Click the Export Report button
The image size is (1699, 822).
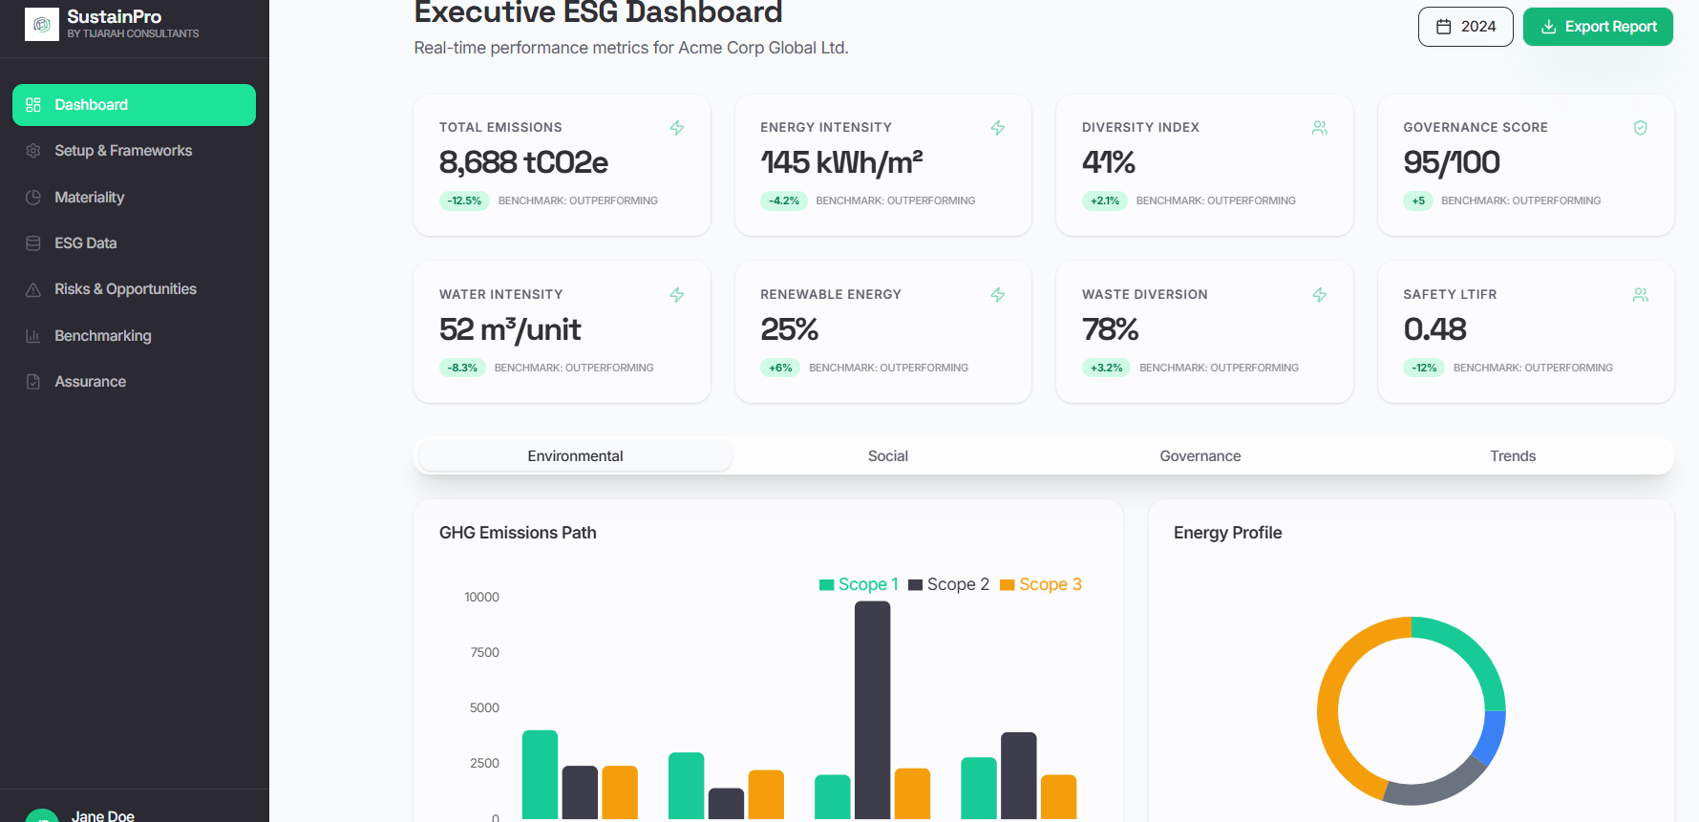pyautogui.click(x=1598, y=27)
